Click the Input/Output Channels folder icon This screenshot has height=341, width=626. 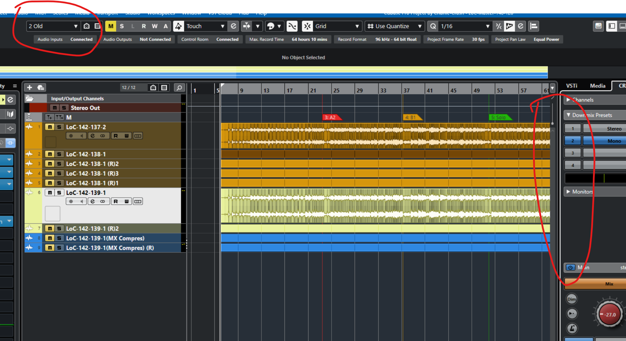tap(30, 99)
